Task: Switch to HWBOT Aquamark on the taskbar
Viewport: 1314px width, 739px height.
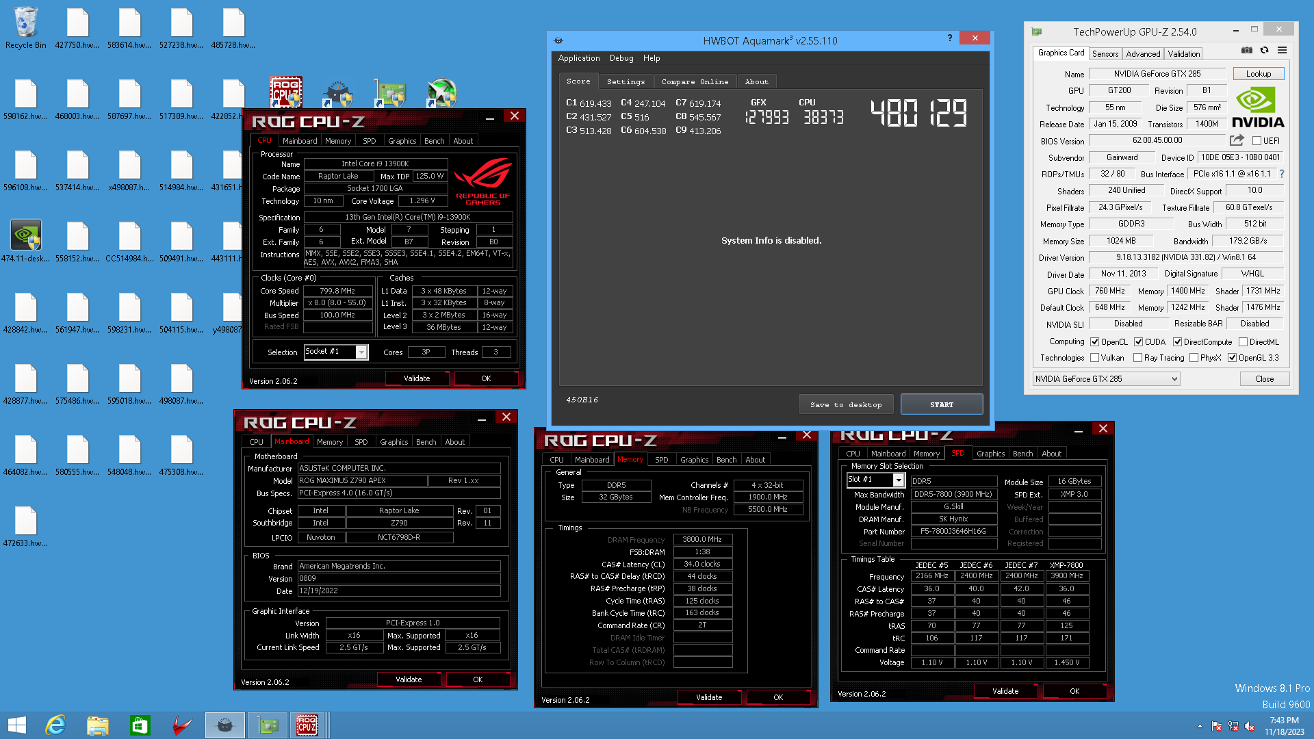Action: 224,725
